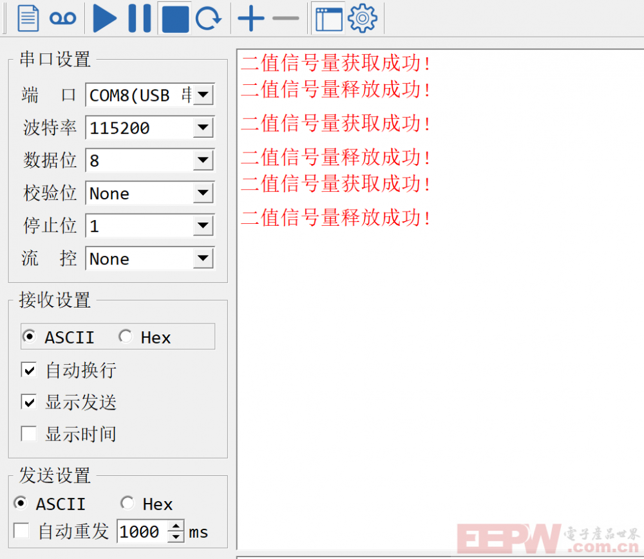Viewport: 644px width, 559px height.
Task: Click the new document icon
Action: 28,19
